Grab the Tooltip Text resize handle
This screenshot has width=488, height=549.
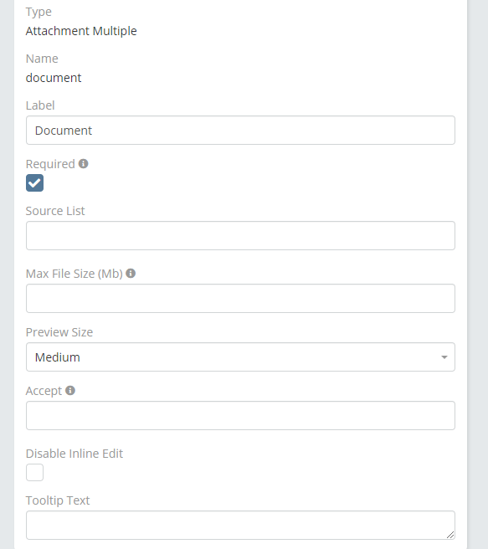[450, 535]
